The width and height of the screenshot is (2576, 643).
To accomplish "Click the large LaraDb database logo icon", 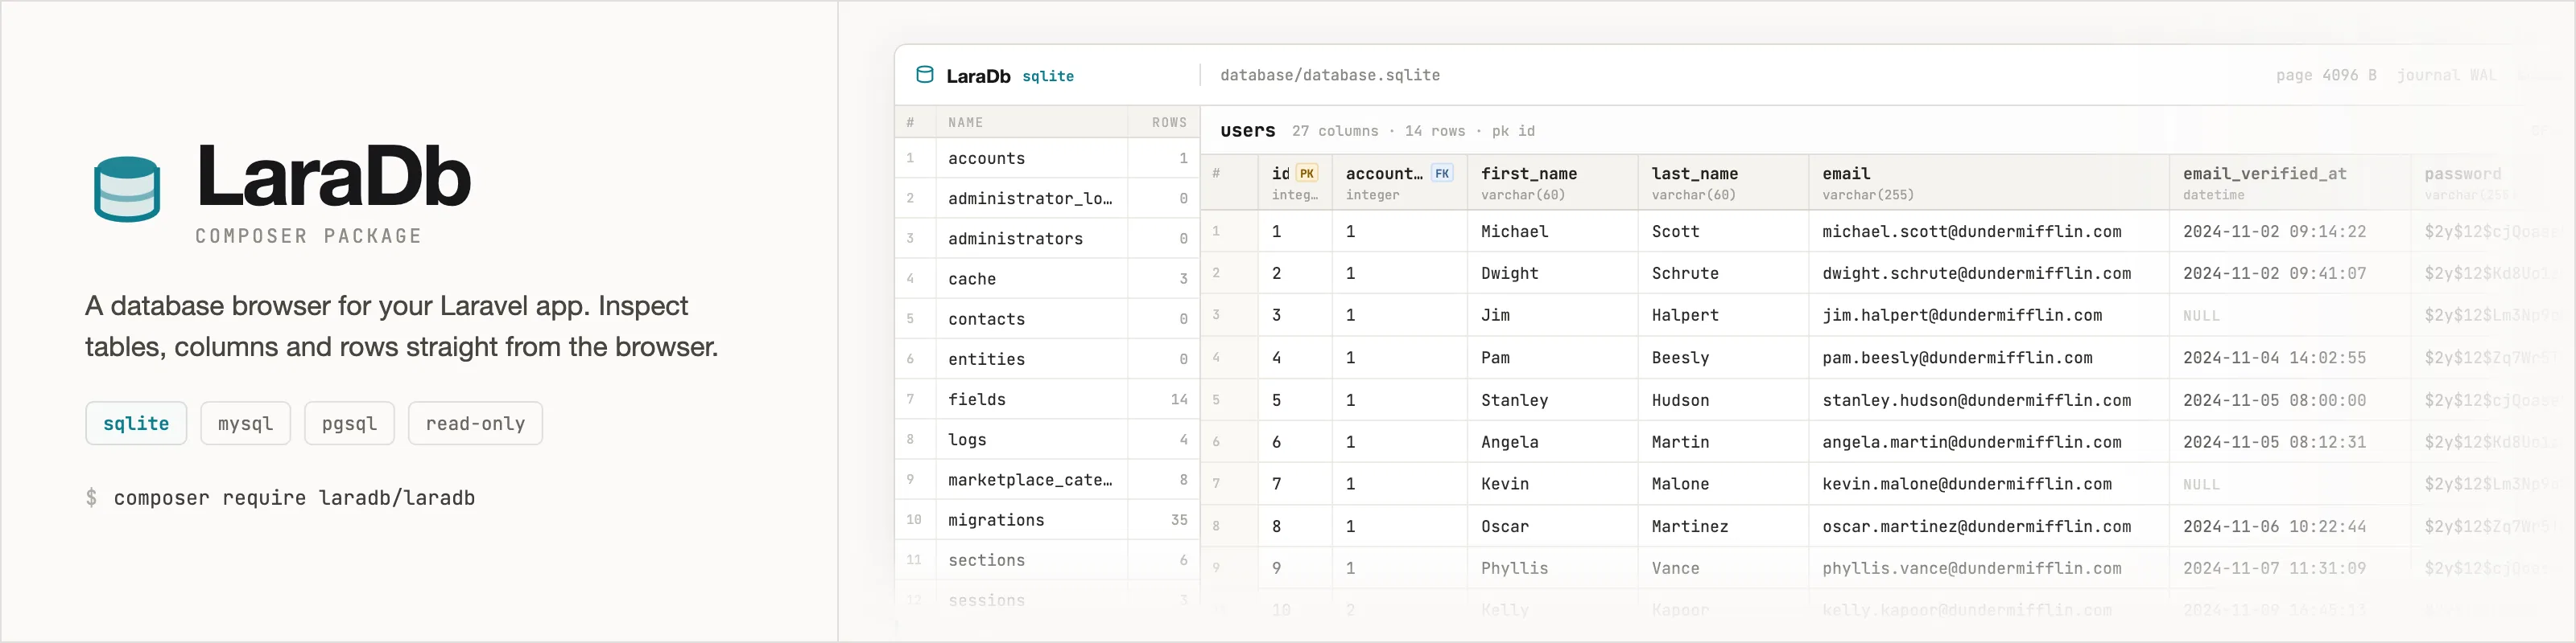I will pyautogui.click(x=127, y=189).
